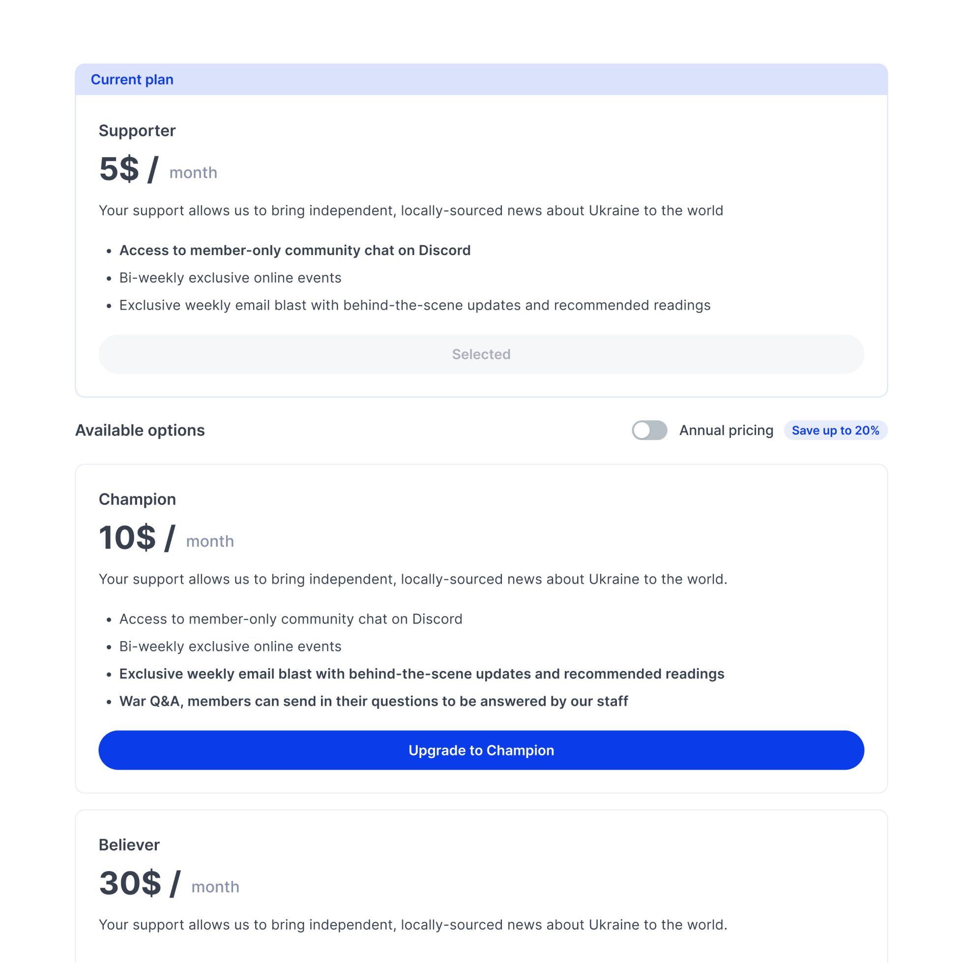Click Supporter's Bi-weekly exclusive online events bullet
963x963 pixels.
coord(230,278)
